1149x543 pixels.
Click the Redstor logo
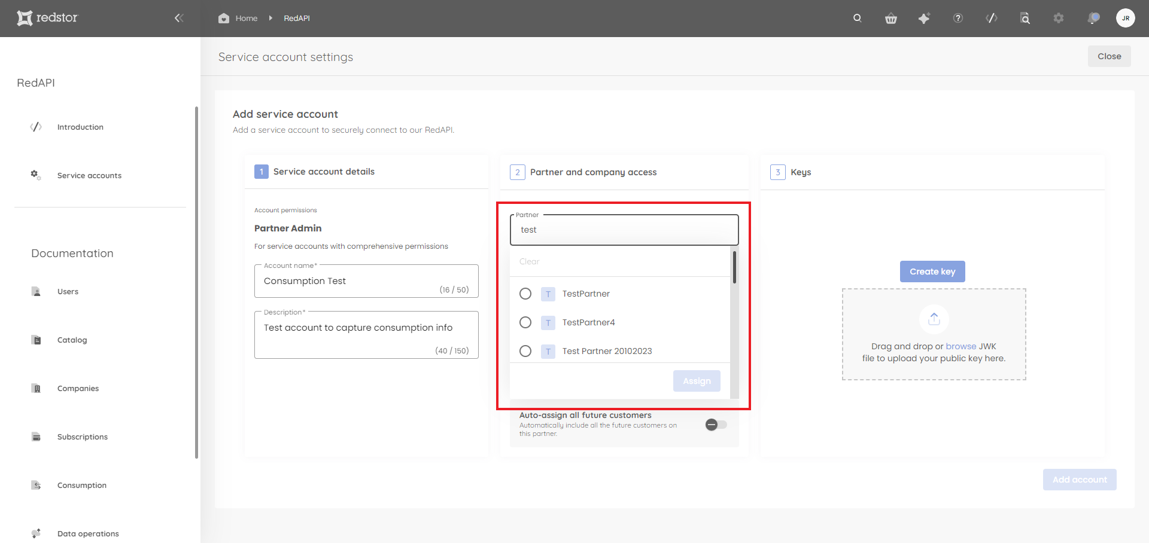pyautogui.click(x=47, y=18)
